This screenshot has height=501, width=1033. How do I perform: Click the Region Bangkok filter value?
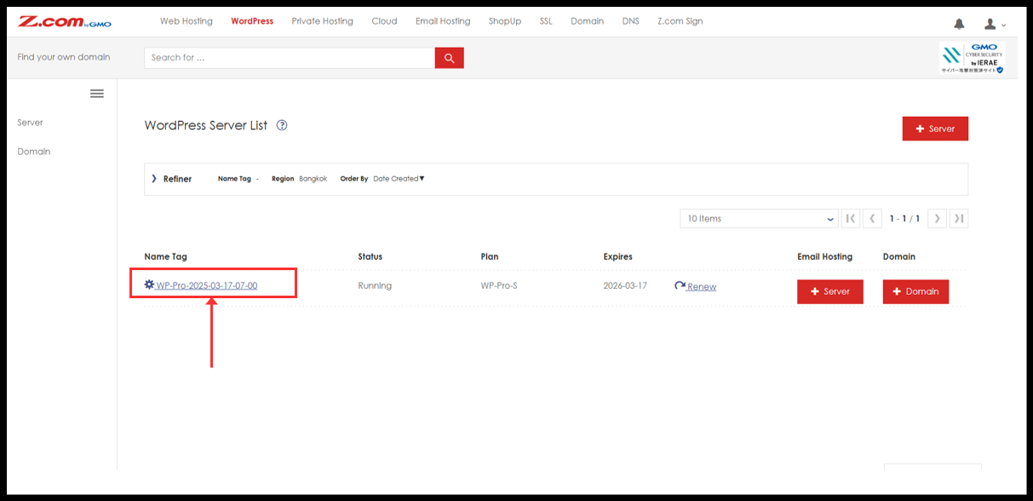pyautogui.click(x=313, y=179)
